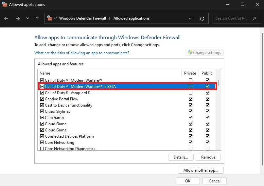Enable Private for Call of Duty: Modern Warfare
The image size is (264, 186).
click(x=191, y=80)
